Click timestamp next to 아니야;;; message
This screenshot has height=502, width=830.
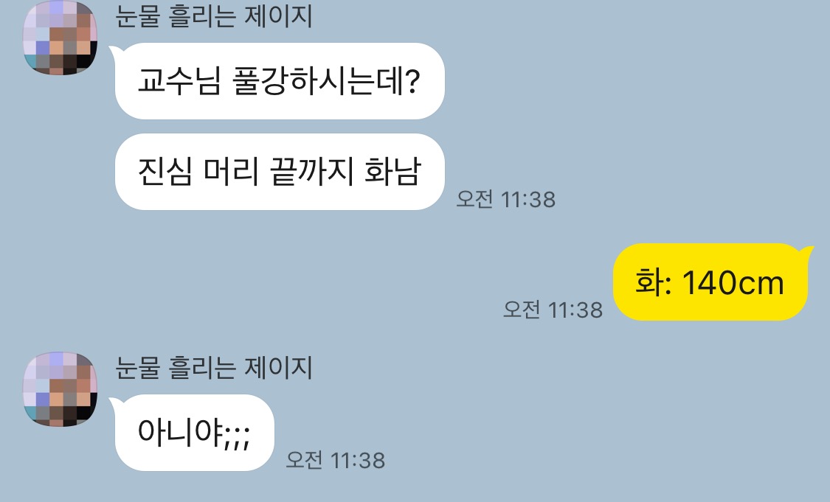tap(336, 460)
